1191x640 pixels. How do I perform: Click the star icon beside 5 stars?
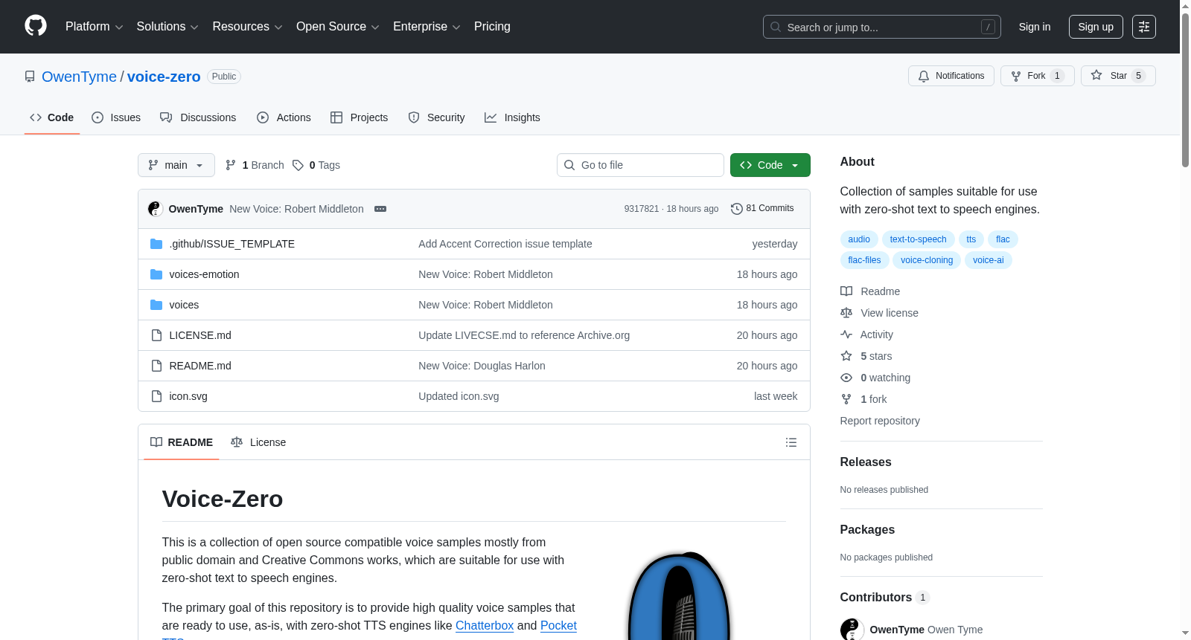click(846, 356)
